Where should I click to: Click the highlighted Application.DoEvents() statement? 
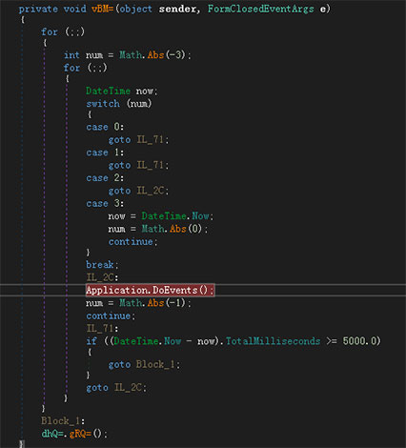(150, 291)
